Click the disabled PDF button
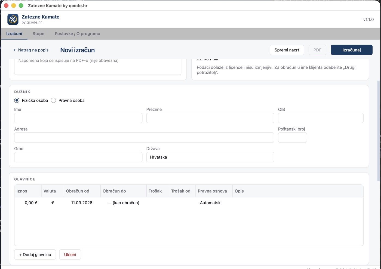 coord(317,50)
